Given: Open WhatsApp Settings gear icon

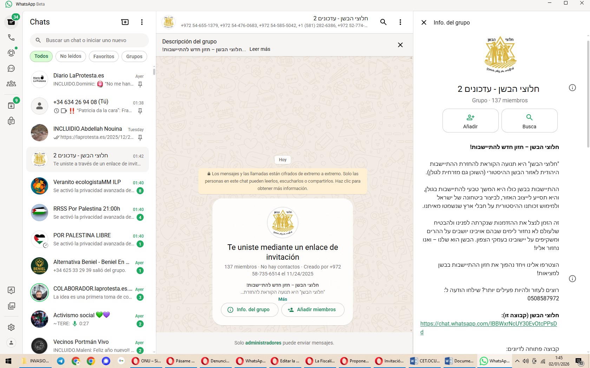Looking at the screenshot, I should coord(11,327).
